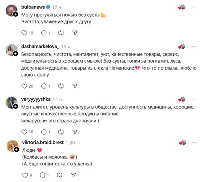Open viktoria.braid.brest profile via username
The image size is (203, 182).
coord(42,142)
